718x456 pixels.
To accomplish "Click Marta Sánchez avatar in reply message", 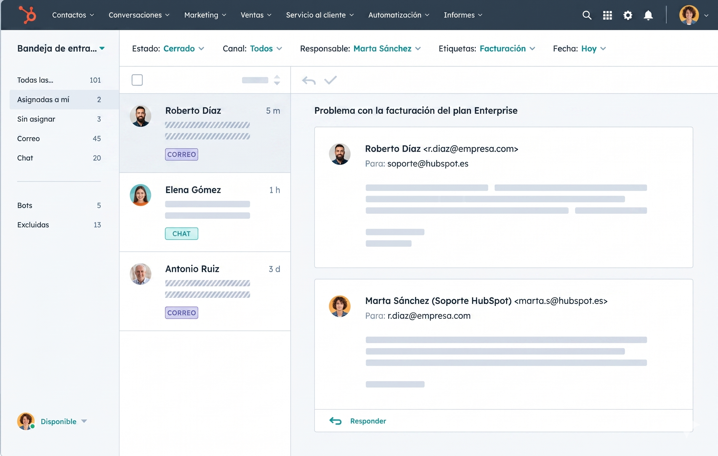I will (x=340, y=306).
